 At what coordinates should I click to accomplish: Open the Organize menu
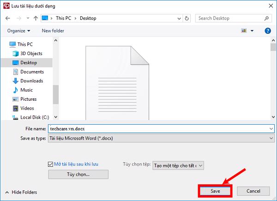point(18,31)
